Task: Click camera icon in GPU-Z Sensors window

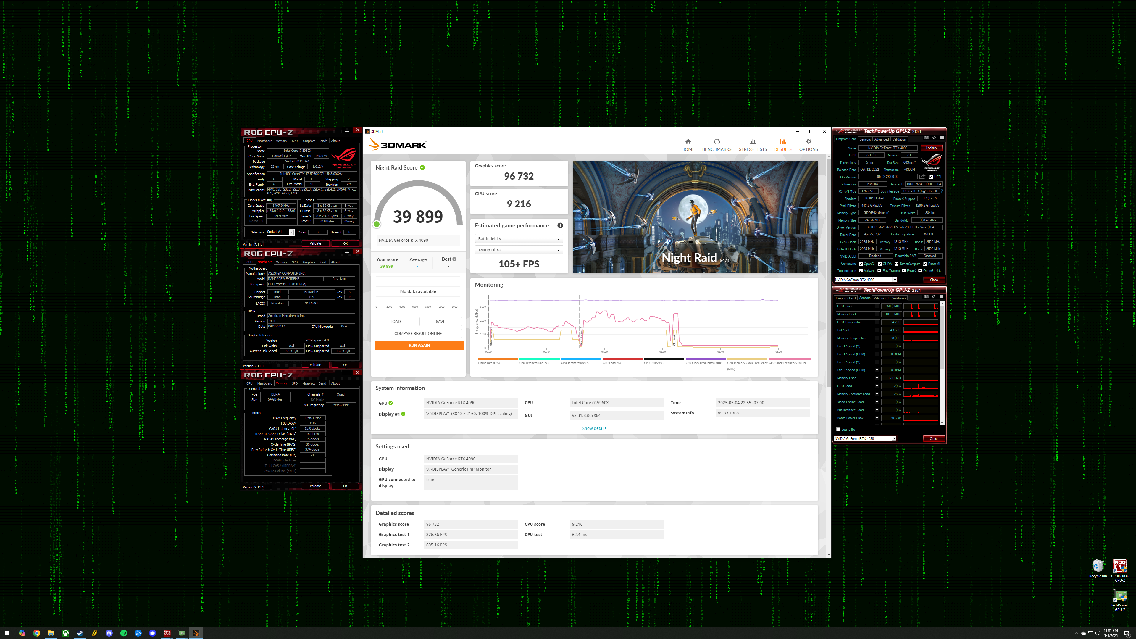Action: [x=926, y=296]
